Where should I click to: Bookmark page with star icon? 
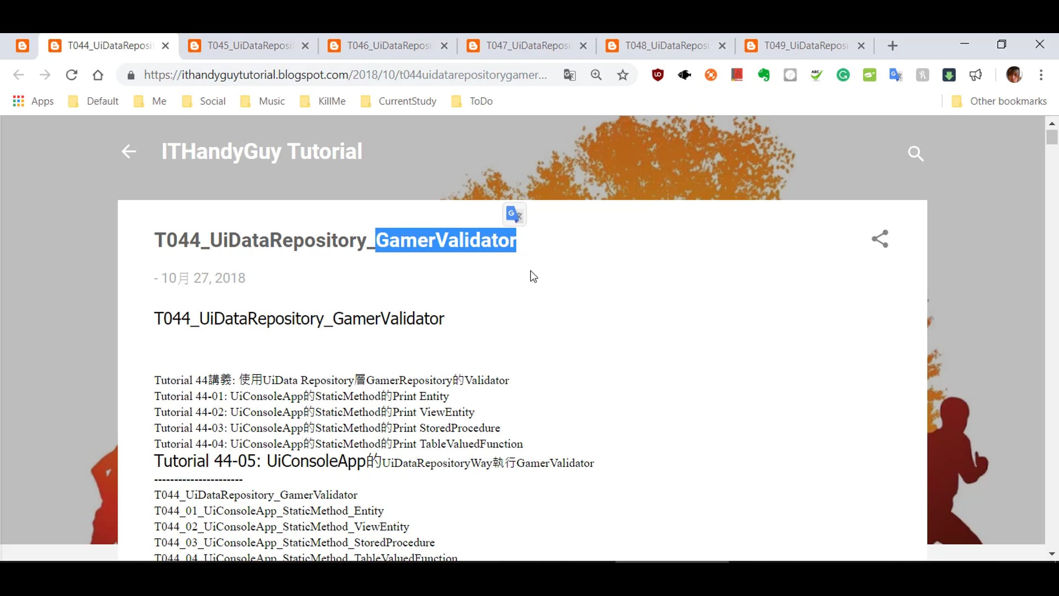click(623, 75)
